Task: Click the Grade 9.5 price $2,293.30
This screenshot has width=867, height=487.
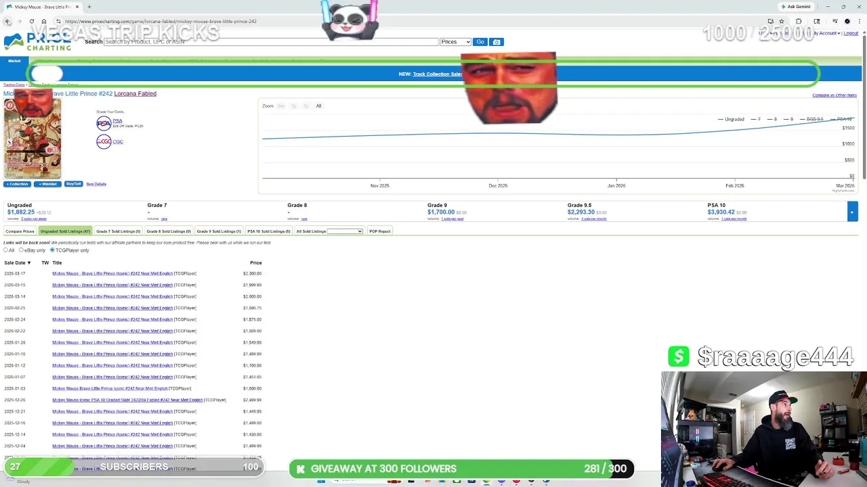Action: [581, 212]
